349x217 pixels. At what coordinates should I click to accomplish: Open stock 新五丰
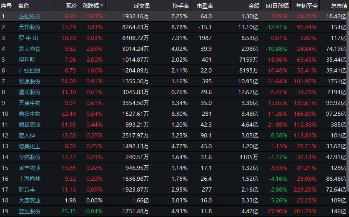point(27,190)
